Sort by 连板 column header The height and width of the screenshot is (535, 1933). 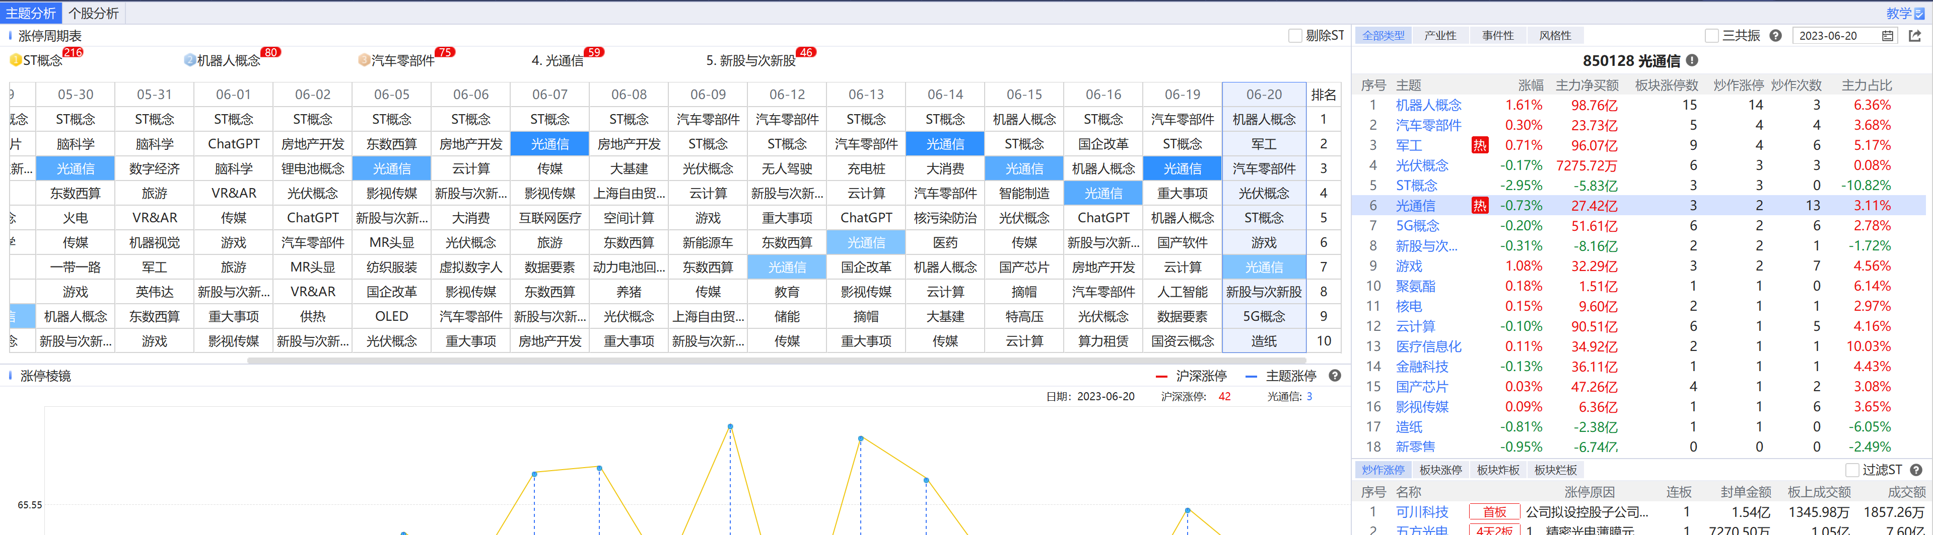click(x=1679, y=492)
